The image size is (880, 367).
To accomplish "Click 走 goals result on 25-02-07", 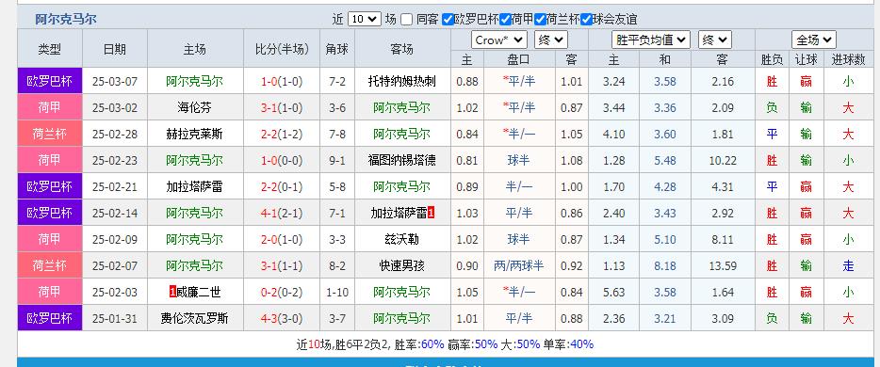I will click(x=848, y=265).
